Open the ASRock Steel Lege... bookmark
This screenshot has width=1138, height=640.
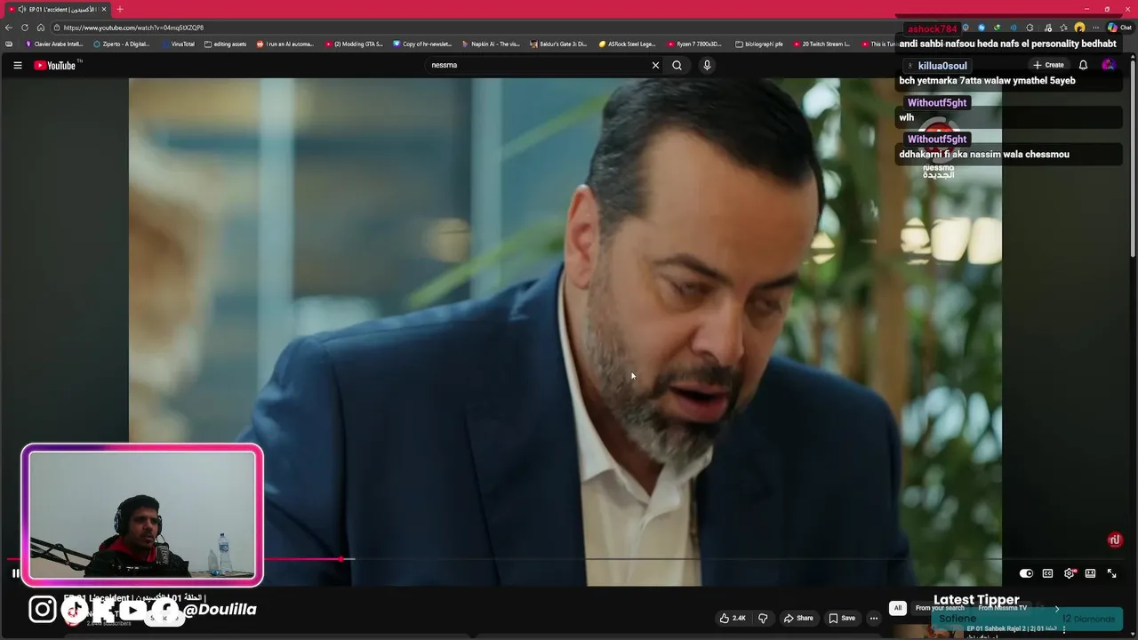[628, 44]
